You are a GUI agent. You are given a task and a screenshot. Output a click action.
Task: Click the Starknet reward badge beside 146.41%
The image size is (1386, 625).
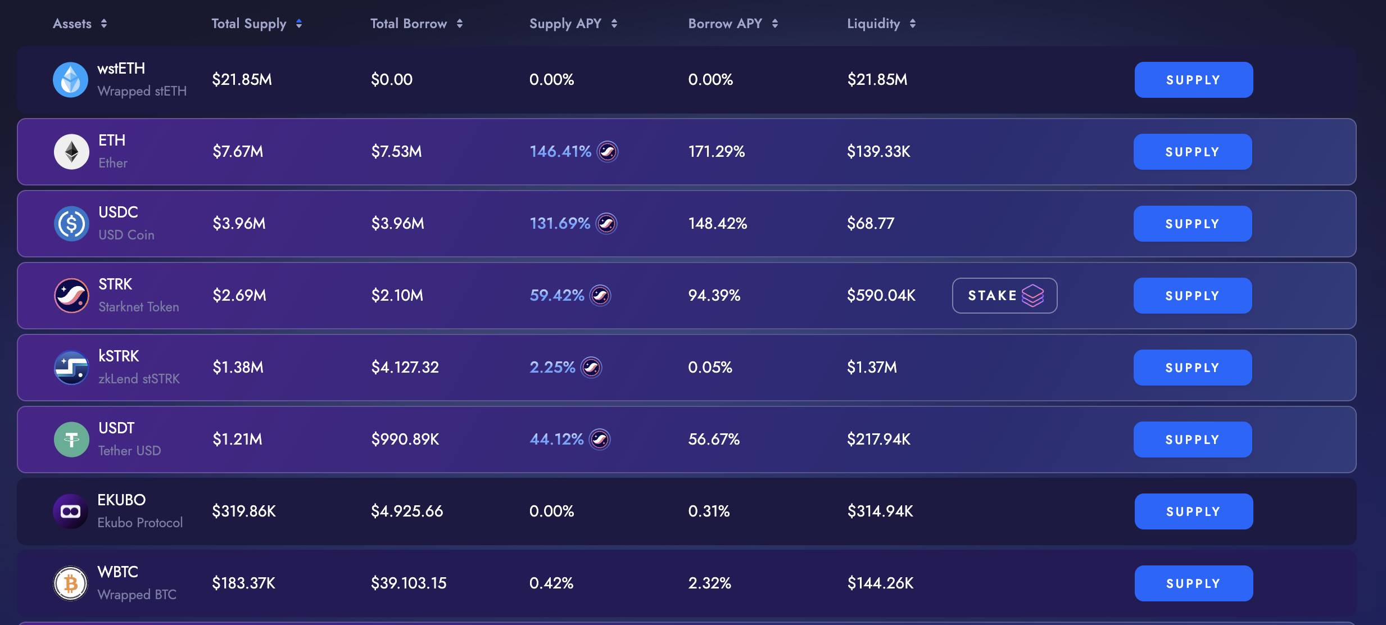608,152
